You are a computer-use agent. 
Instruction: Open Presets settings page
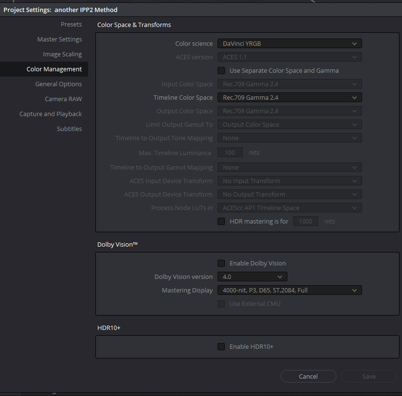click(x=71, y=24)
